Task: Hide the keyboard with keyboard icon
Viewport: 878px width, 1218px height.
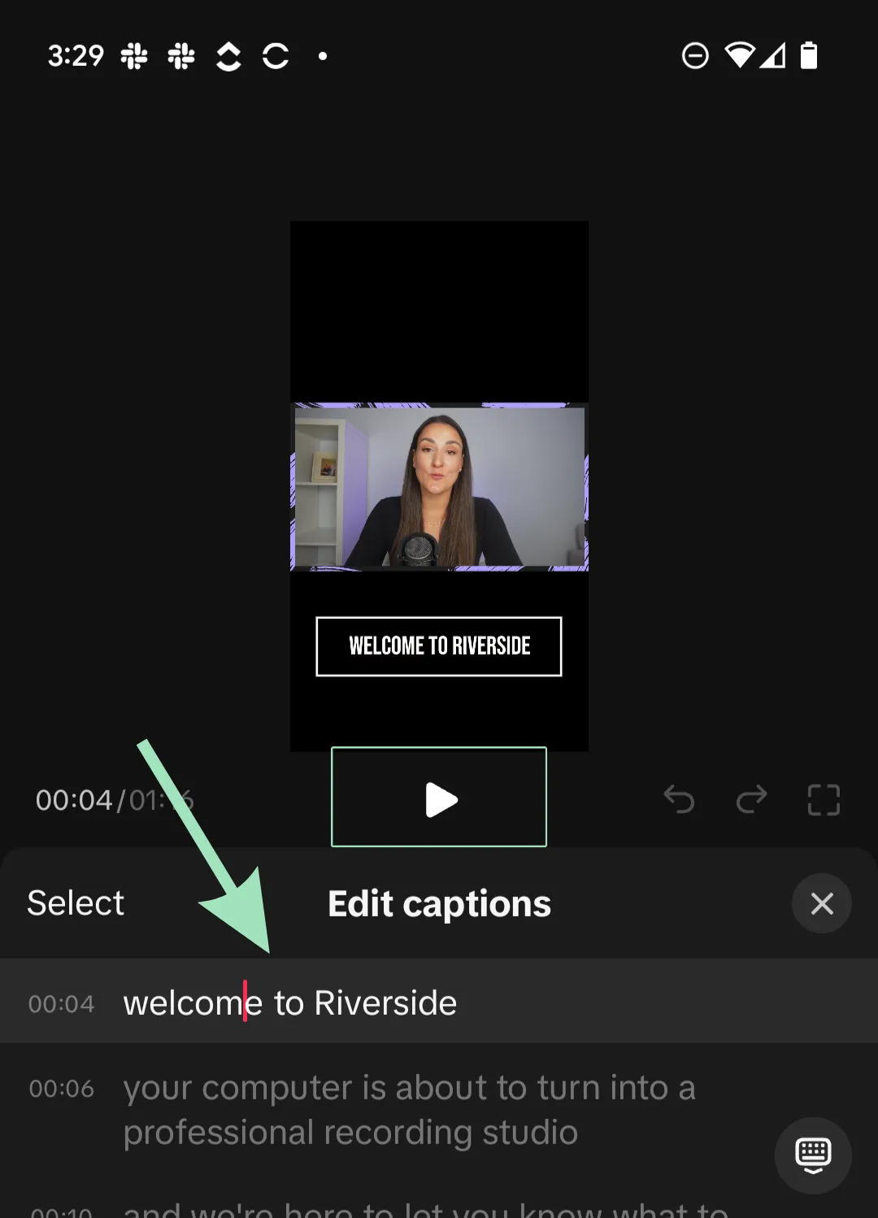Action: pyautogui.click(x=813, y=1155)
